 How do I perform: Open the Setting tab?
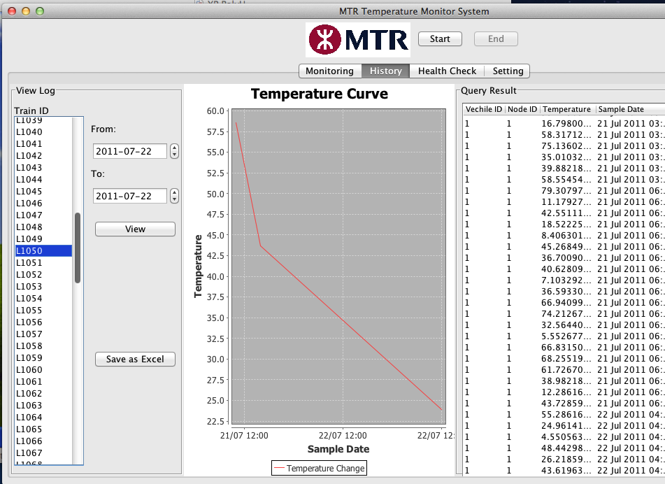[x=508, y=71]
